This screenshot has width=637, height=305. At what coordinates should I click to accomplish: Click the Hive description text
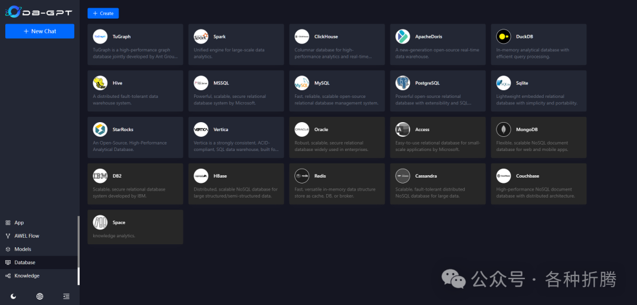point(126,100)
